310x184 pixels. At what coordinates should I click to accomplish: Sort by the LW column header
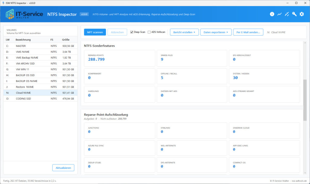pyautogui.click(x=8, y=40)
